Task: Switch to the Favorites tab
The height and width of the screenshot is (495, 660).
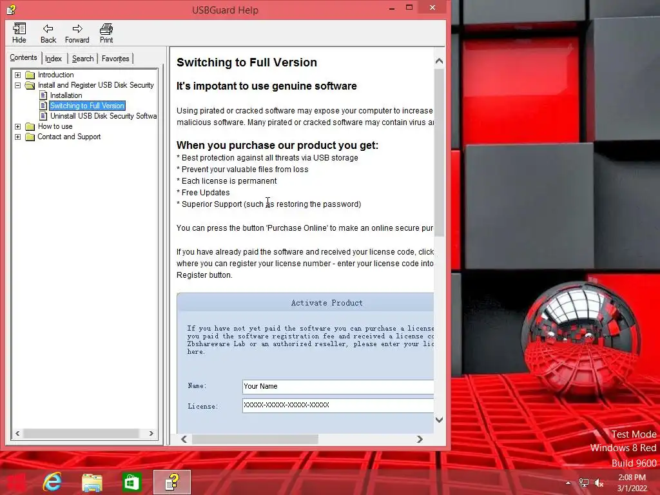Action: (x=115, y=59)
